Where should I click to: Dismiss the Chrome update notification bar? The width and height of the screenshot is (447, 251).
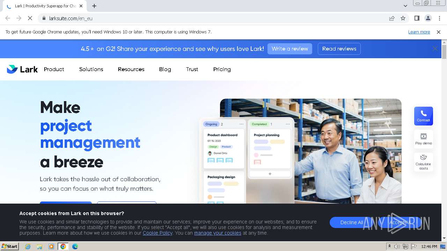point(439,32)
